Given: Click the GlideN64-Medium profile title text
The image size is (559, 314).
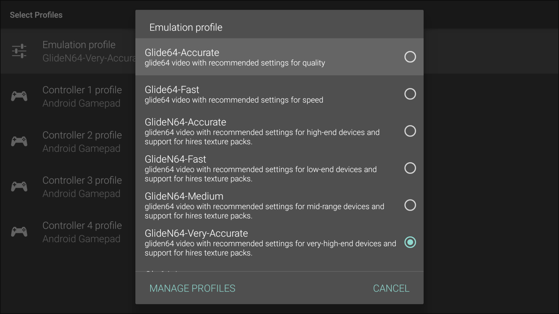Looking at the screenshot, I should pyautogui.click(x=184, y=196).
